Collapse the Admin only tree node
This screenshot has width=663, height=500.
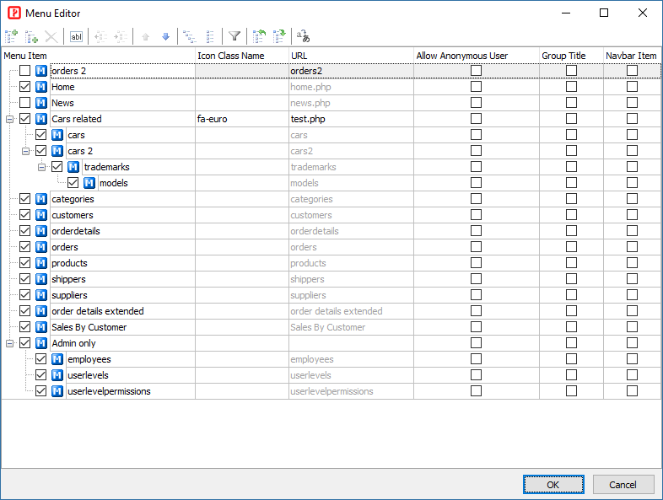(x=10, y=344)
